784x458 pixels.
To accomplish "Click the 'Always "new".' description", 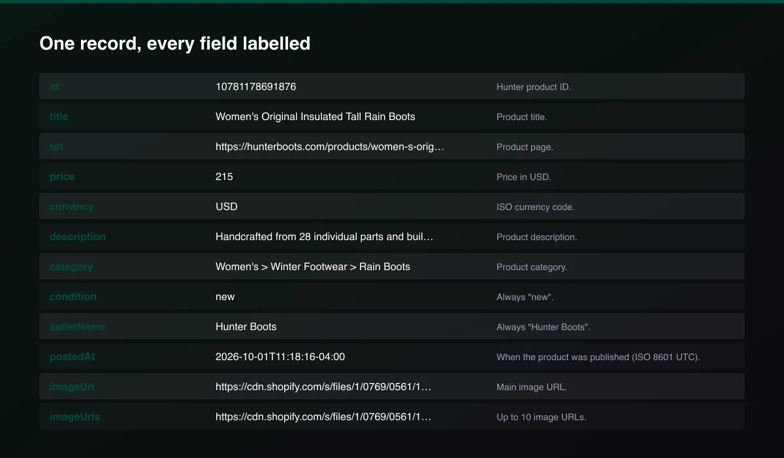I will point(525,297).
